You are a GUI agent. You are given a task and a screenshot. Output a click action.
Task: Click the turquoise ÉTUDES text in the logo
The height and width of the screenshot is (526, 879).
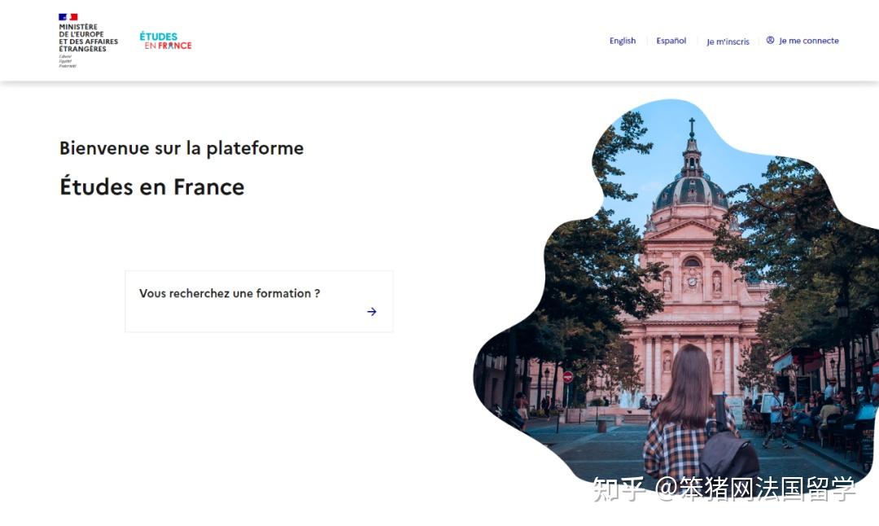click(x=159, y=34)
